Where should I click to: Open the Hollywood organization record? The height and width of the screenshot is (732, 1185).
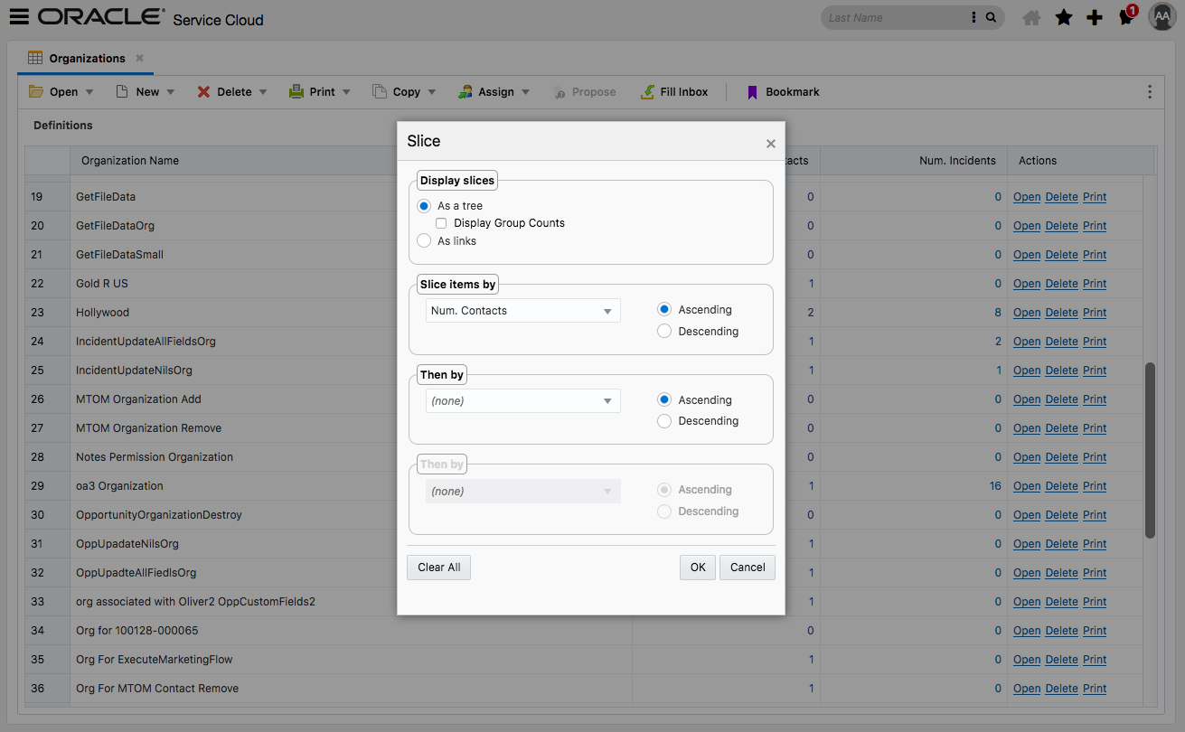(x=1027, y=312)
